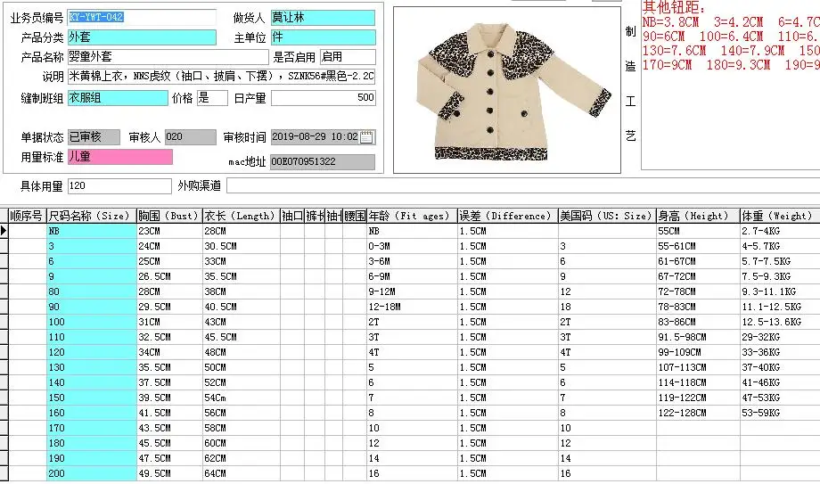Click the 袖口 column header

(x=292, y=216)
